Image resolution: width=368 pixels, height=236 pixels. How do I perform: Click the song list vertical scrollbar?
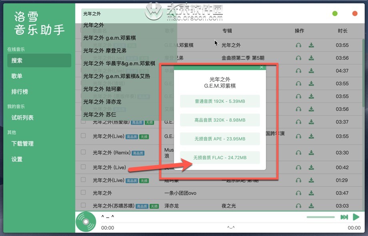tap(364, 73)
